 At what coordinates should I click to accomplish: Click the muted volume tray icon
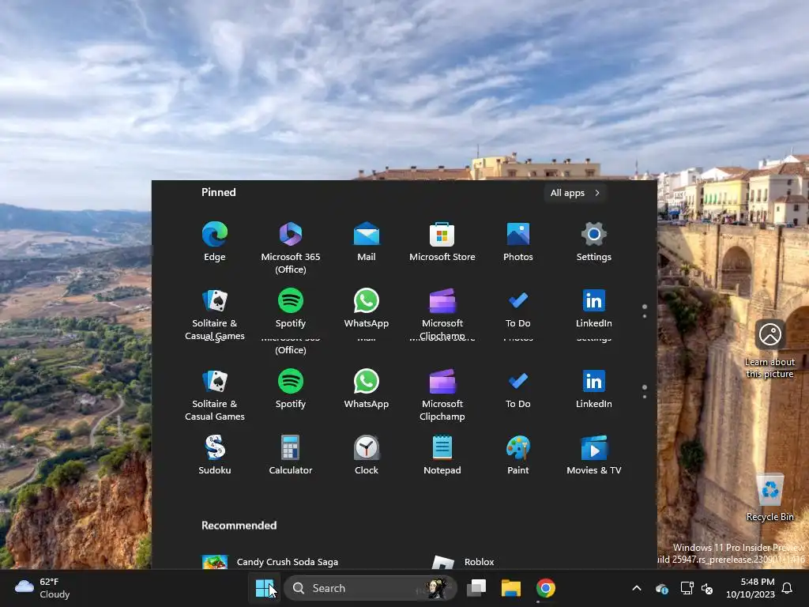(707, 588)
